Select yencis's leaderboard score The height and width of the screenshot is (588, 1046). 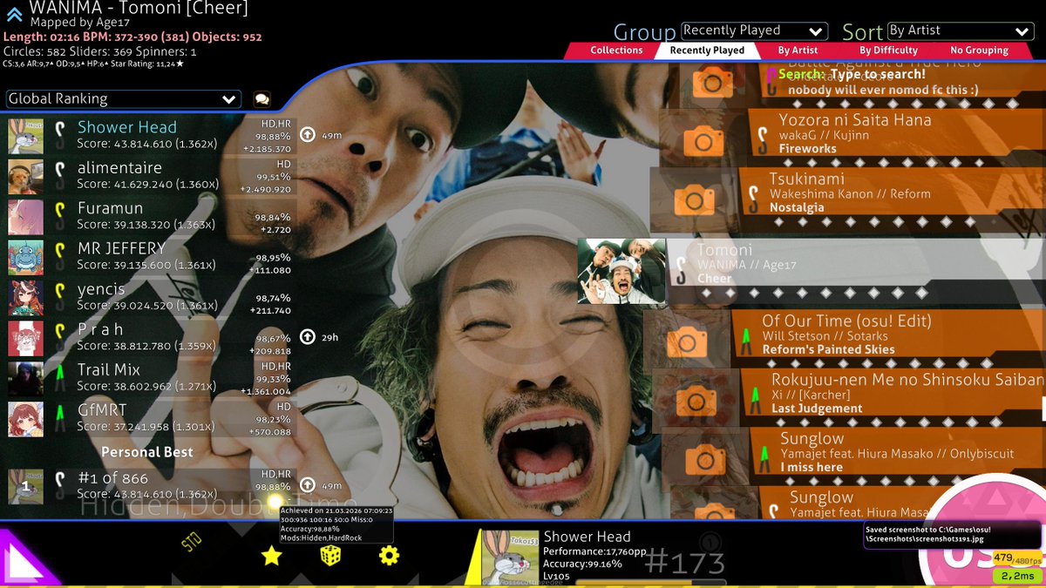[x=150, y=297]
